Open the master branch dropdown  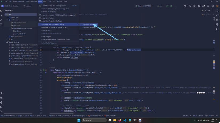28,6
